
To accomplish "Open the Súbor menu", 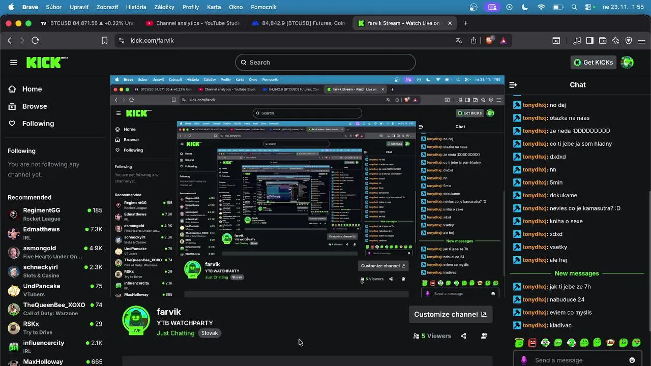I will tap(53, 7).
